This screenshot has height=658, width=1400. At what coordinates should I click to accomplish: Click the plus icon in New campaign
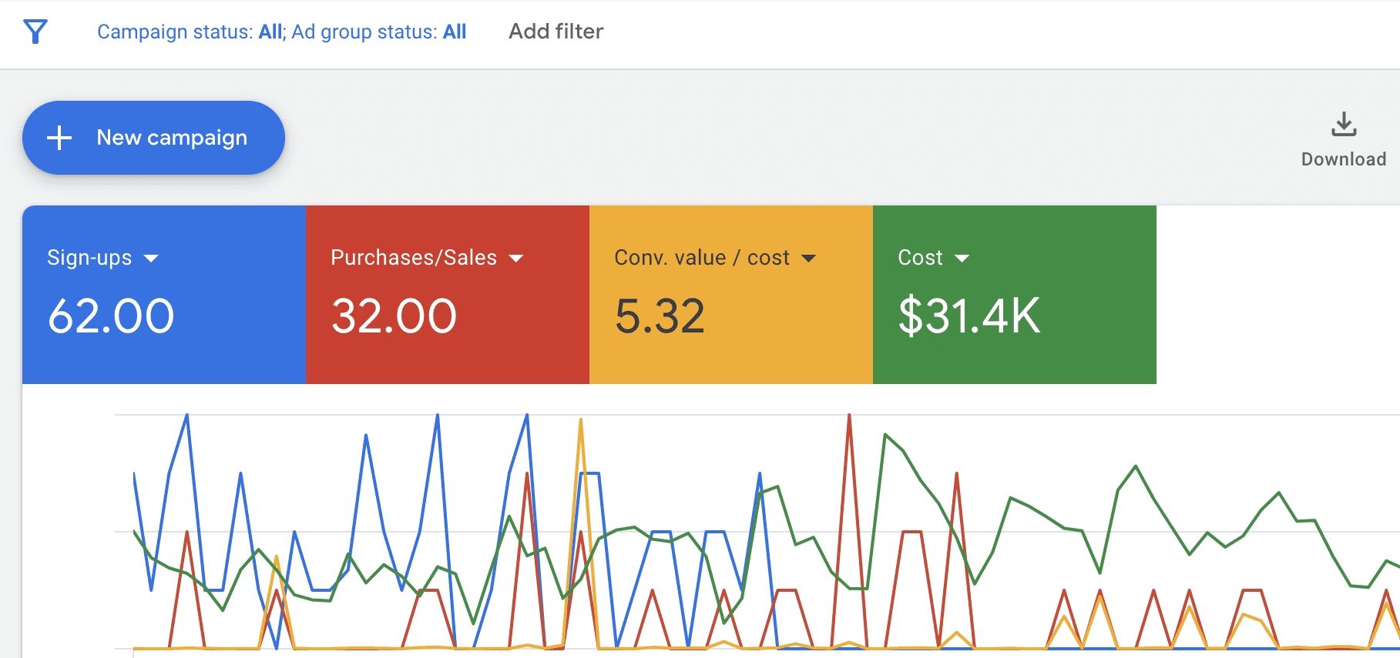(x=59, y=138)
